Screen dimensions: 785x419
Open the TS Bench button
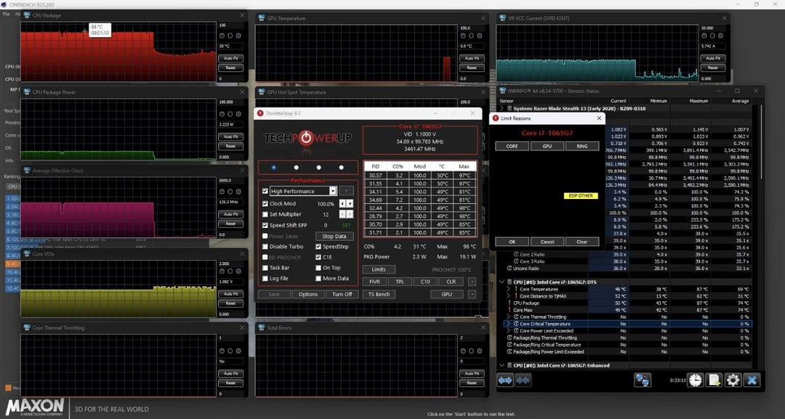coord(379,295)
